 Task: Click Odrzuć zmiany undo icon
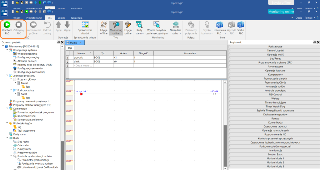click(x=47, y=25)
